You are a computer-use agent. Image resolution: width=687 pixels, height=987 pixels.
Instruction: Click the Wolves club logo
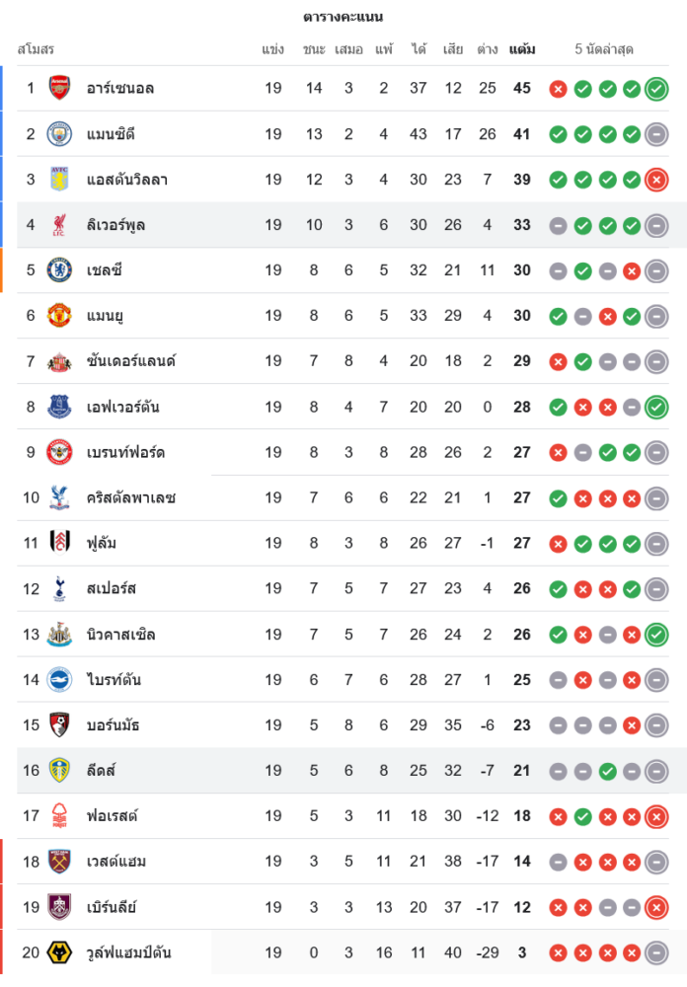pyautogui.click(x=59, y=952)
